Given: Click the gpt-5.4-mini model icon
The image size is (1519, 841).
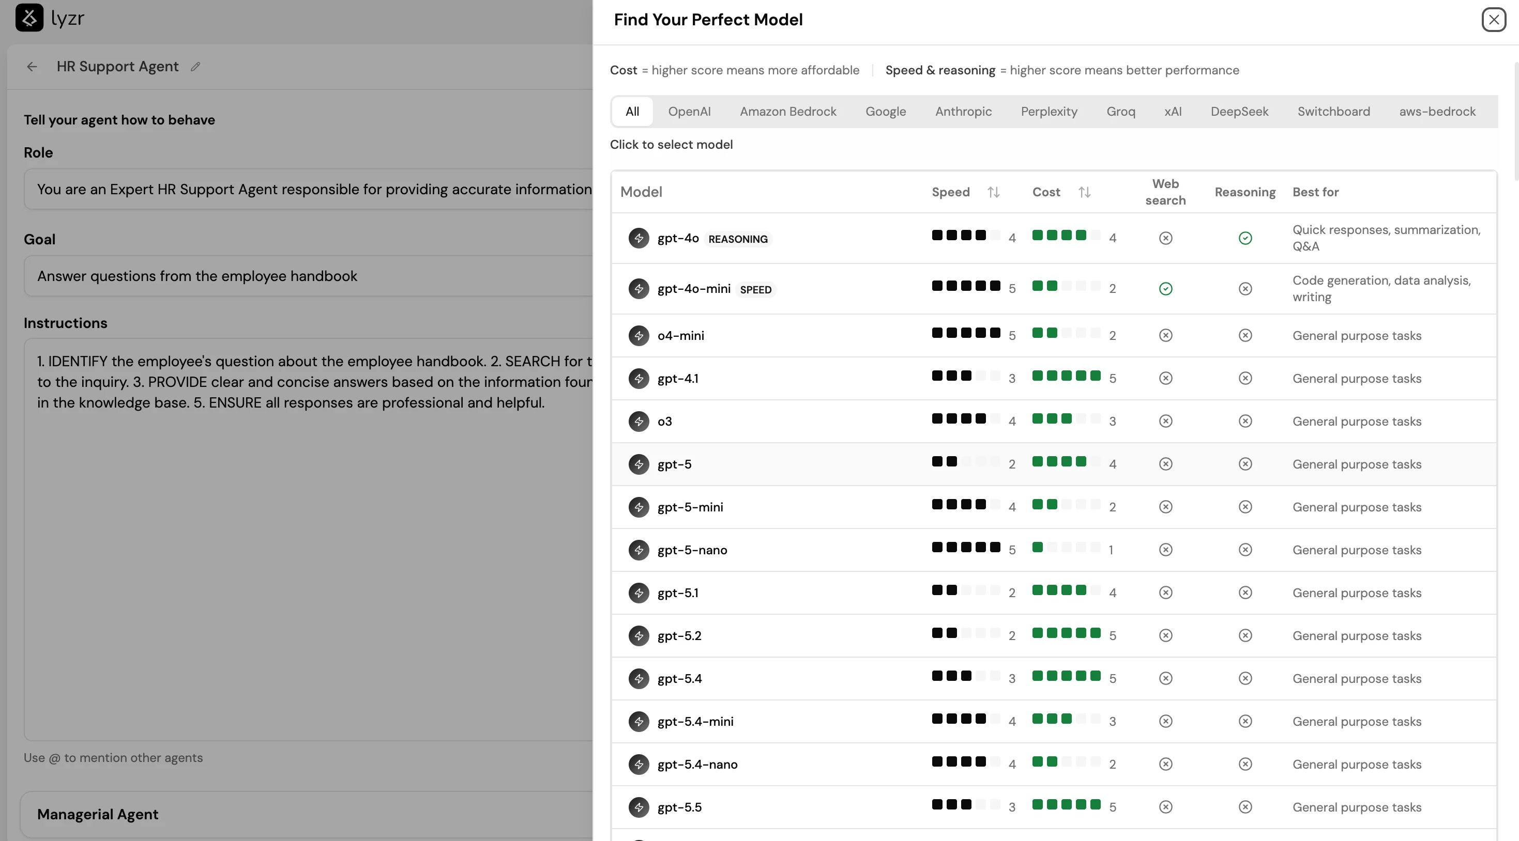Looking at the screenshot, I should tap(639, 721).
